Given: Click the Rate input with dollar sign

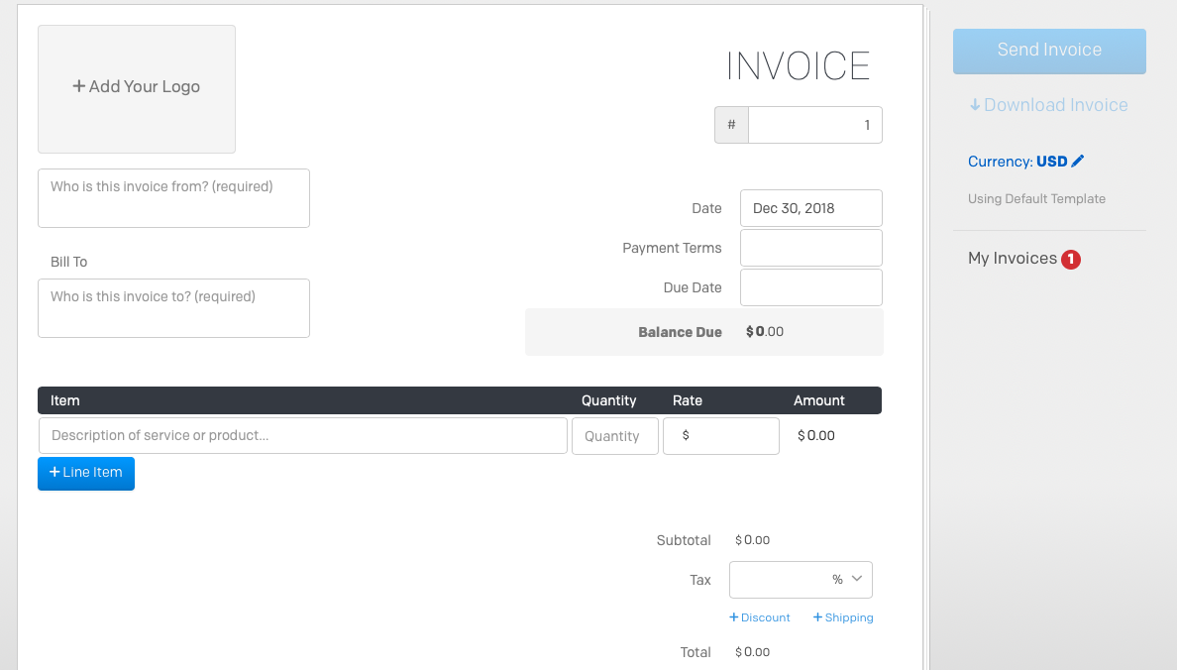Looking at the screenshot, I should pyautogui.click(x=720, y=436).
